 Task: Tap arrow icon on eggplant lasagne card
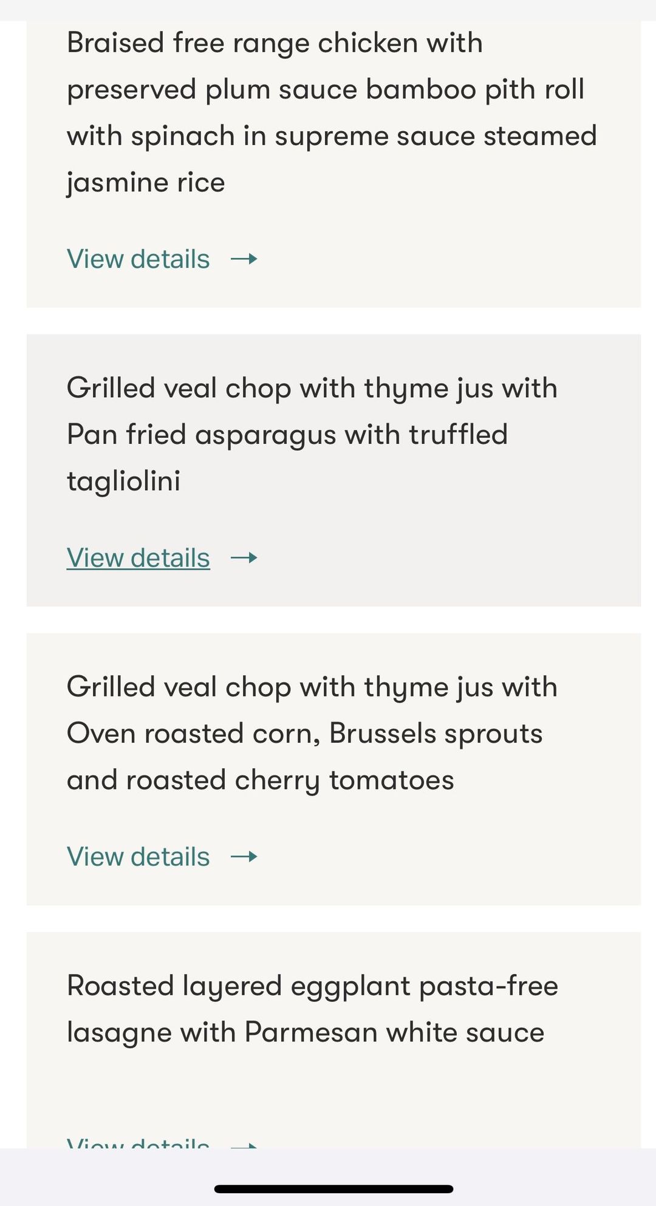pyautogui.click(x=244, y=1145)
